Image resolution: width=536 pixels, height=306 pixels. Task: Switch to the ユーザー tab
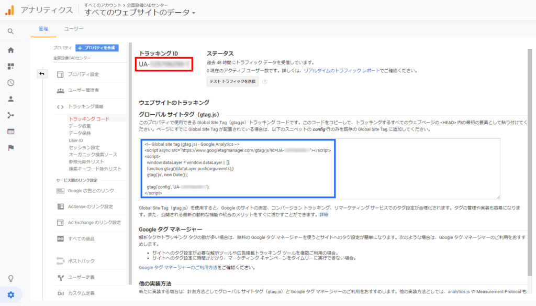(73, 29)
